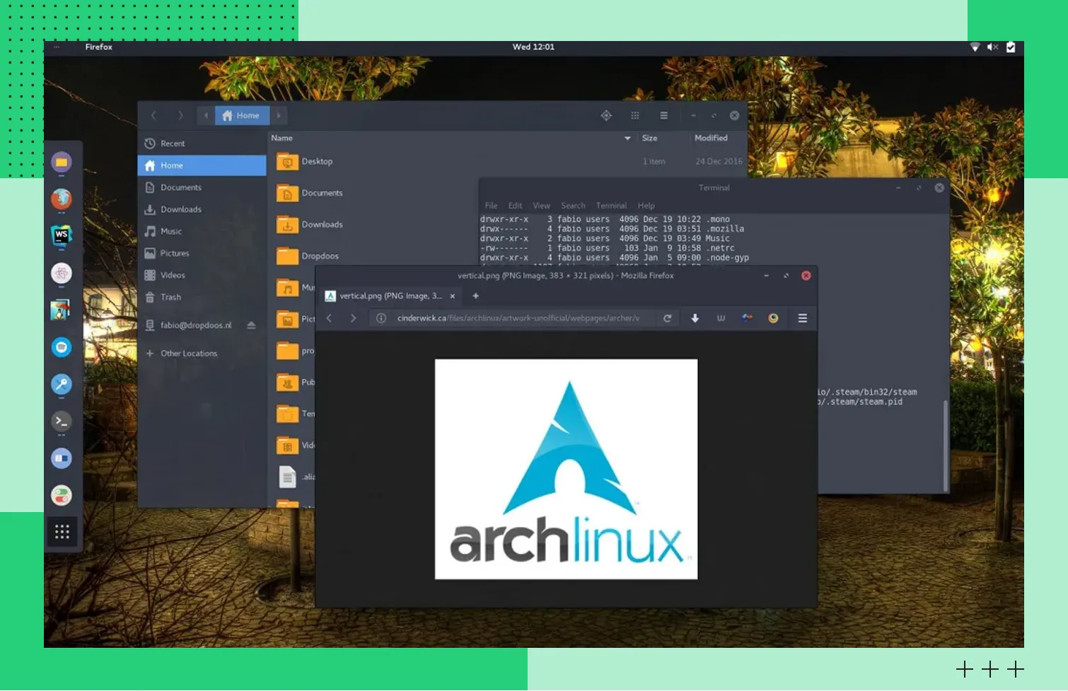The height and width of the screenshot is (691, 1068).
Task: Click the Firefox downloads arrow icon
Action: [x=695, y=318]
